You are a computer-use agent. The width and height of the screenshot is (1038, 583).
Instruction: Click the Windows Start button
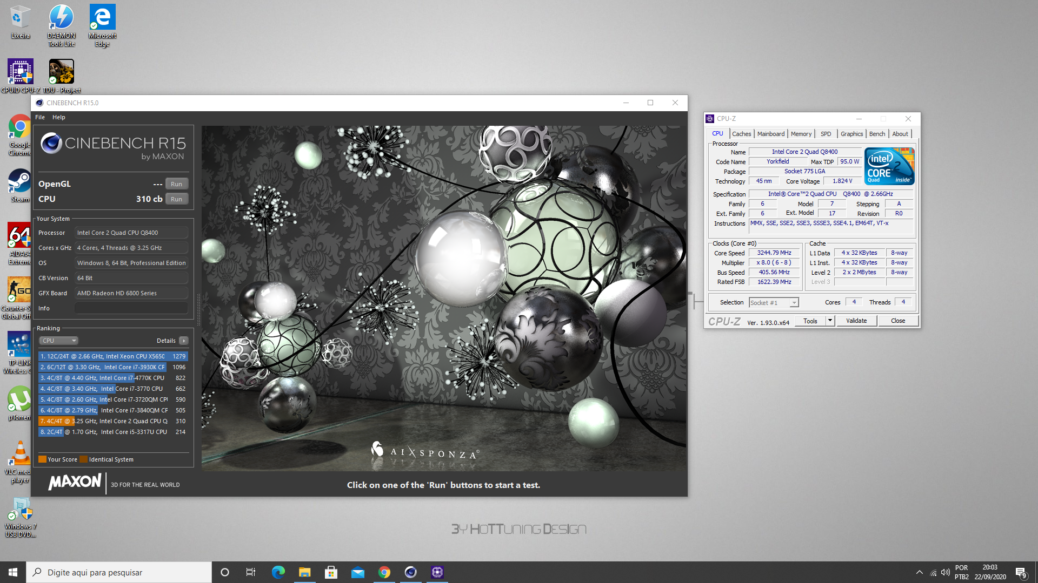coord(13,572)
